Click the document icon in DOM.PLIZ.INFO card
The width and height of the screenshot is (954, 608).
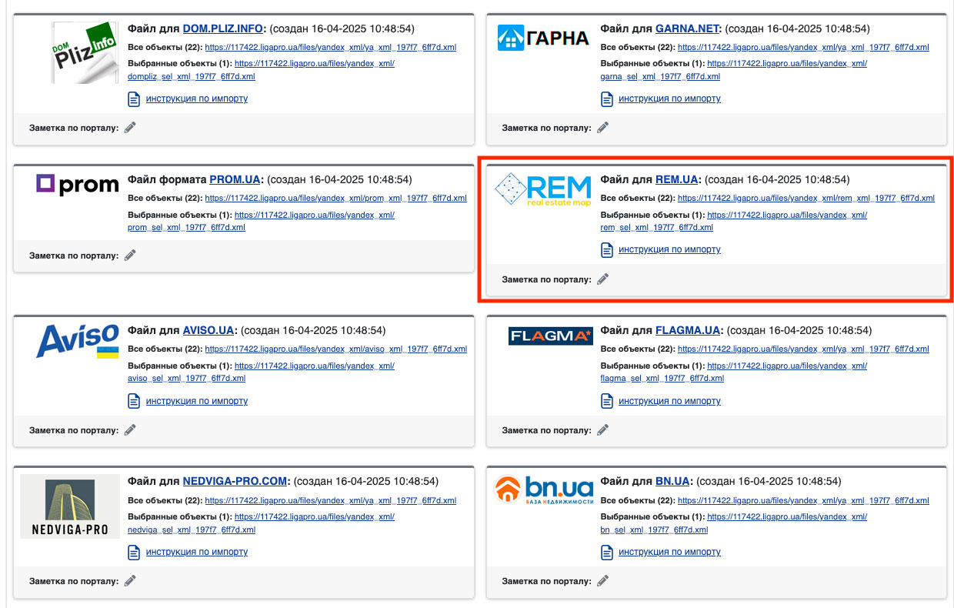(134, 99)
